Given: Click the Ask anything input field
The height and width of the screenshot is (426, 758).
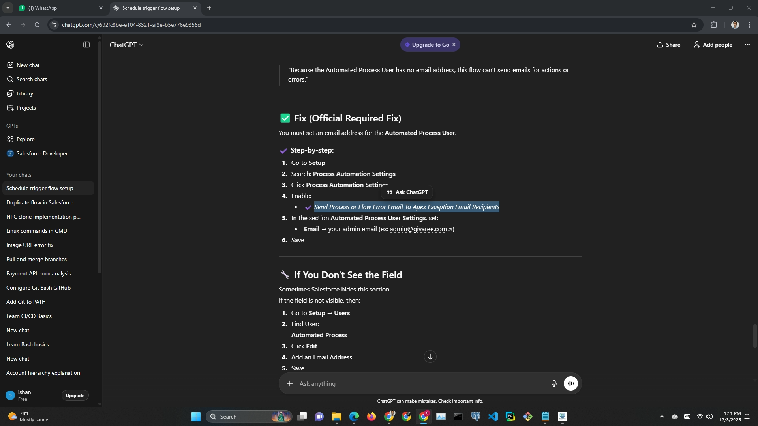Looking at the screenshot, I should pyautogui.click(x=418, y=383).
